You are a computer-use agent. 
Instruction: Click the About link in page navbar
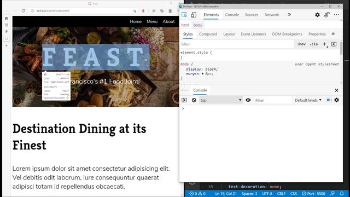168,22
